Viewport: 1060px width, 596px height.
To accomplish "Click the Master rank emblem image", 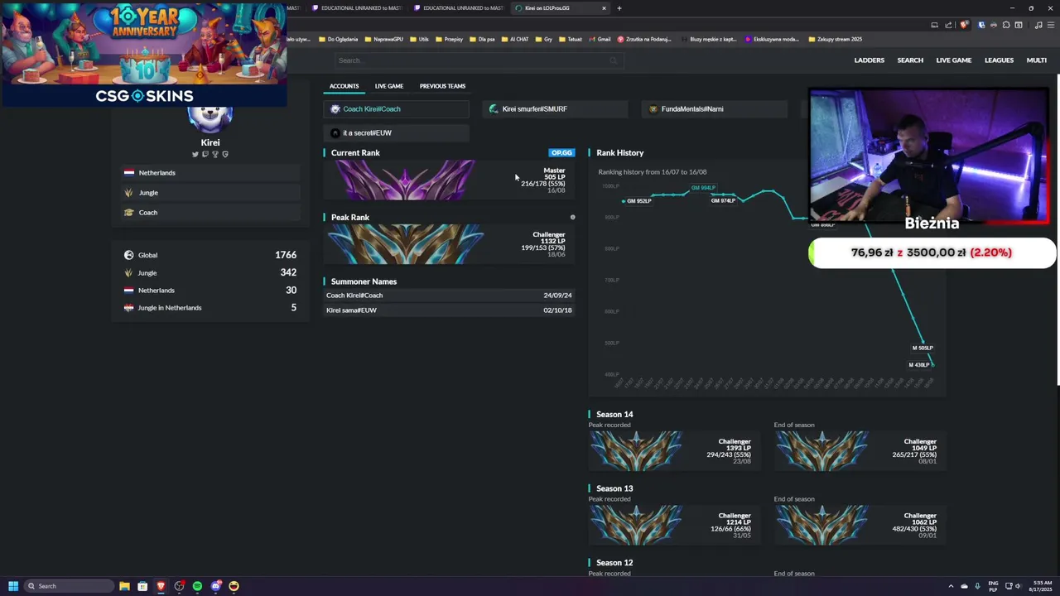I will click(405, 180).
